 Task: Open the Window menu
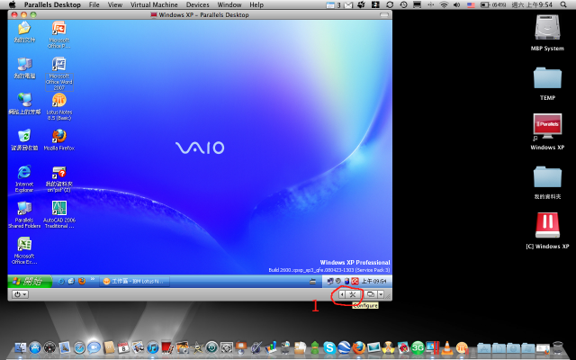pyautogui.click(x=229, y=4)
